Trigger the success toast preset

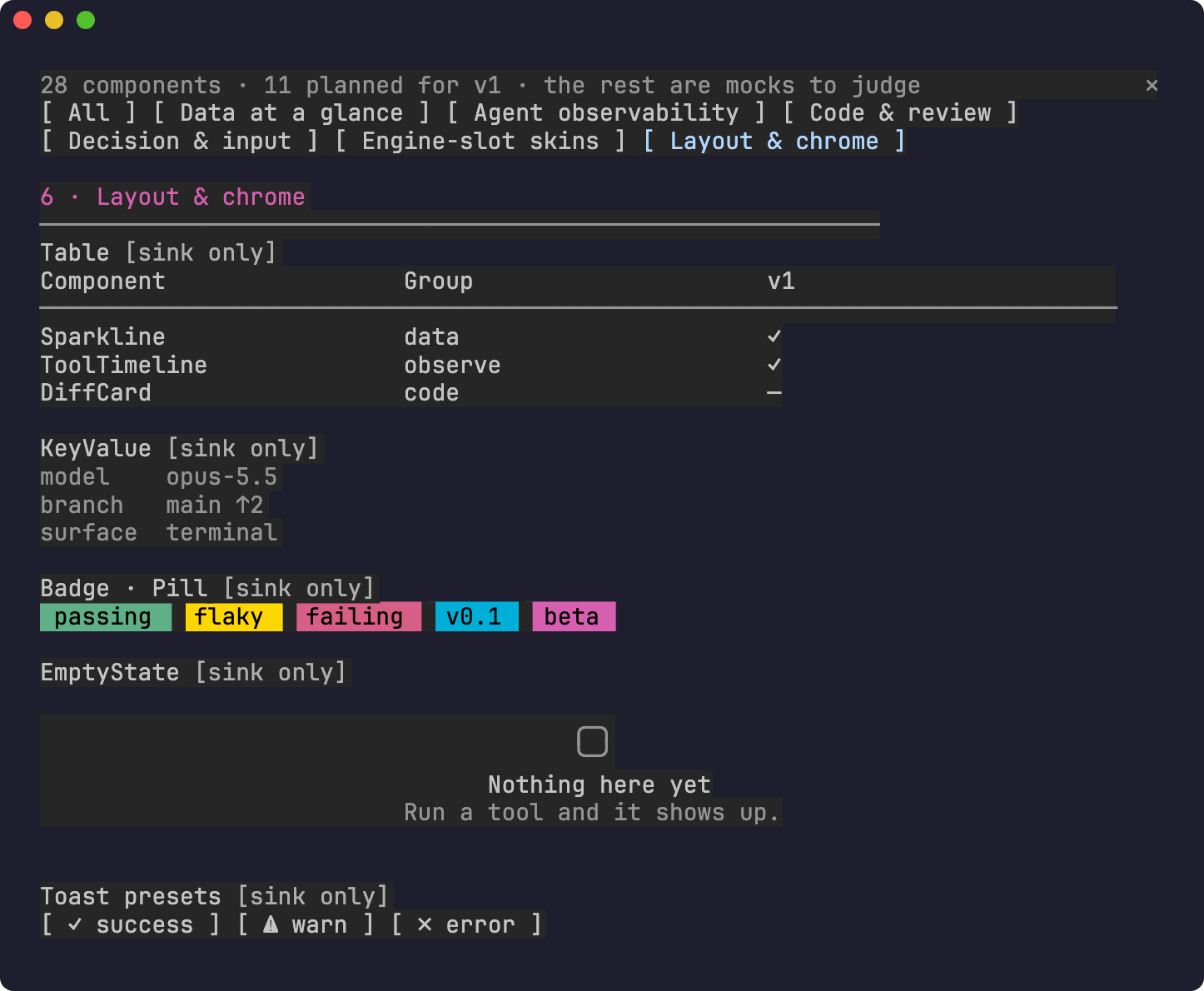pos(131,924)
